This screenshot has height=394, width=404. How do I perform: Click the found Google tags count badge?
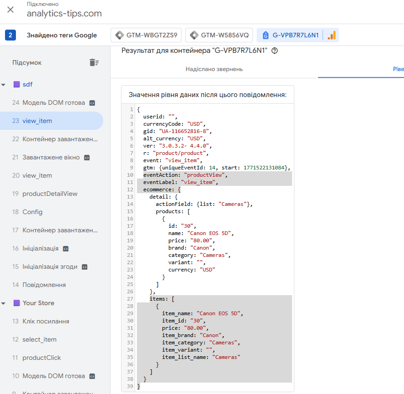coord(10,35)
